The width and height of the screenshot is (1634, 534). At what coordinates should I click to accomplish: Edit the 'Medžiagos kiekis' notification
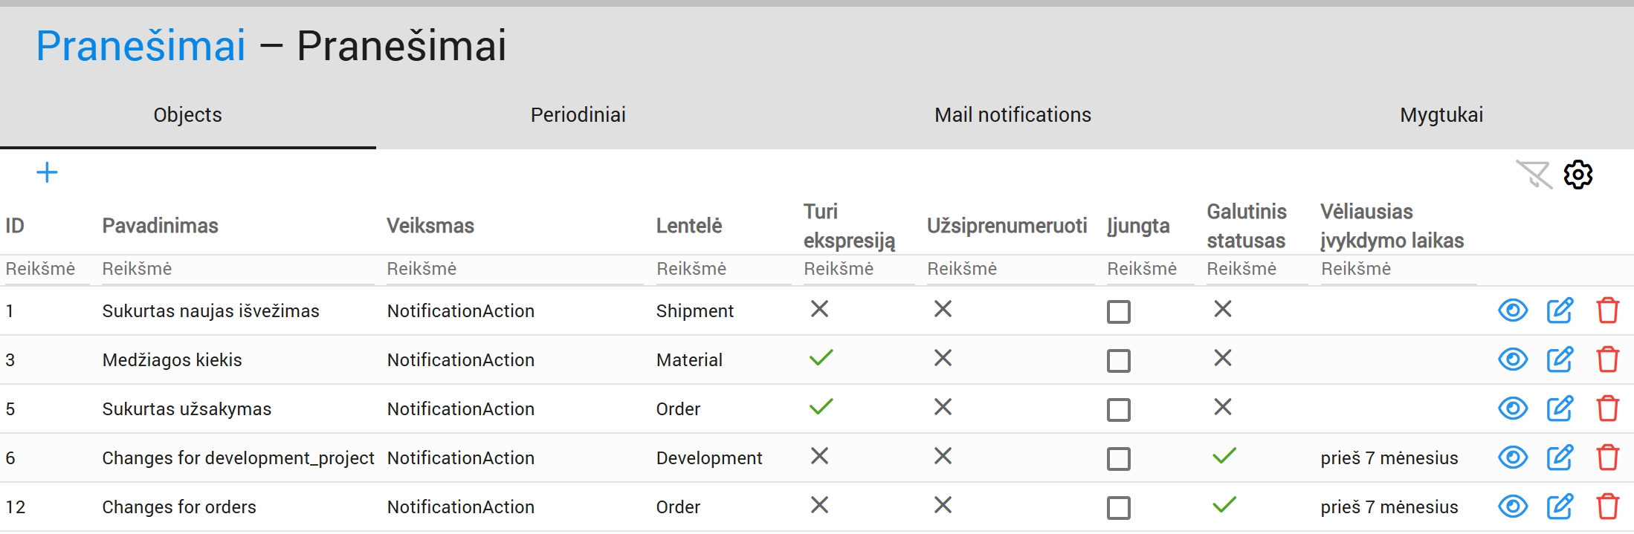pos(1560,359)
